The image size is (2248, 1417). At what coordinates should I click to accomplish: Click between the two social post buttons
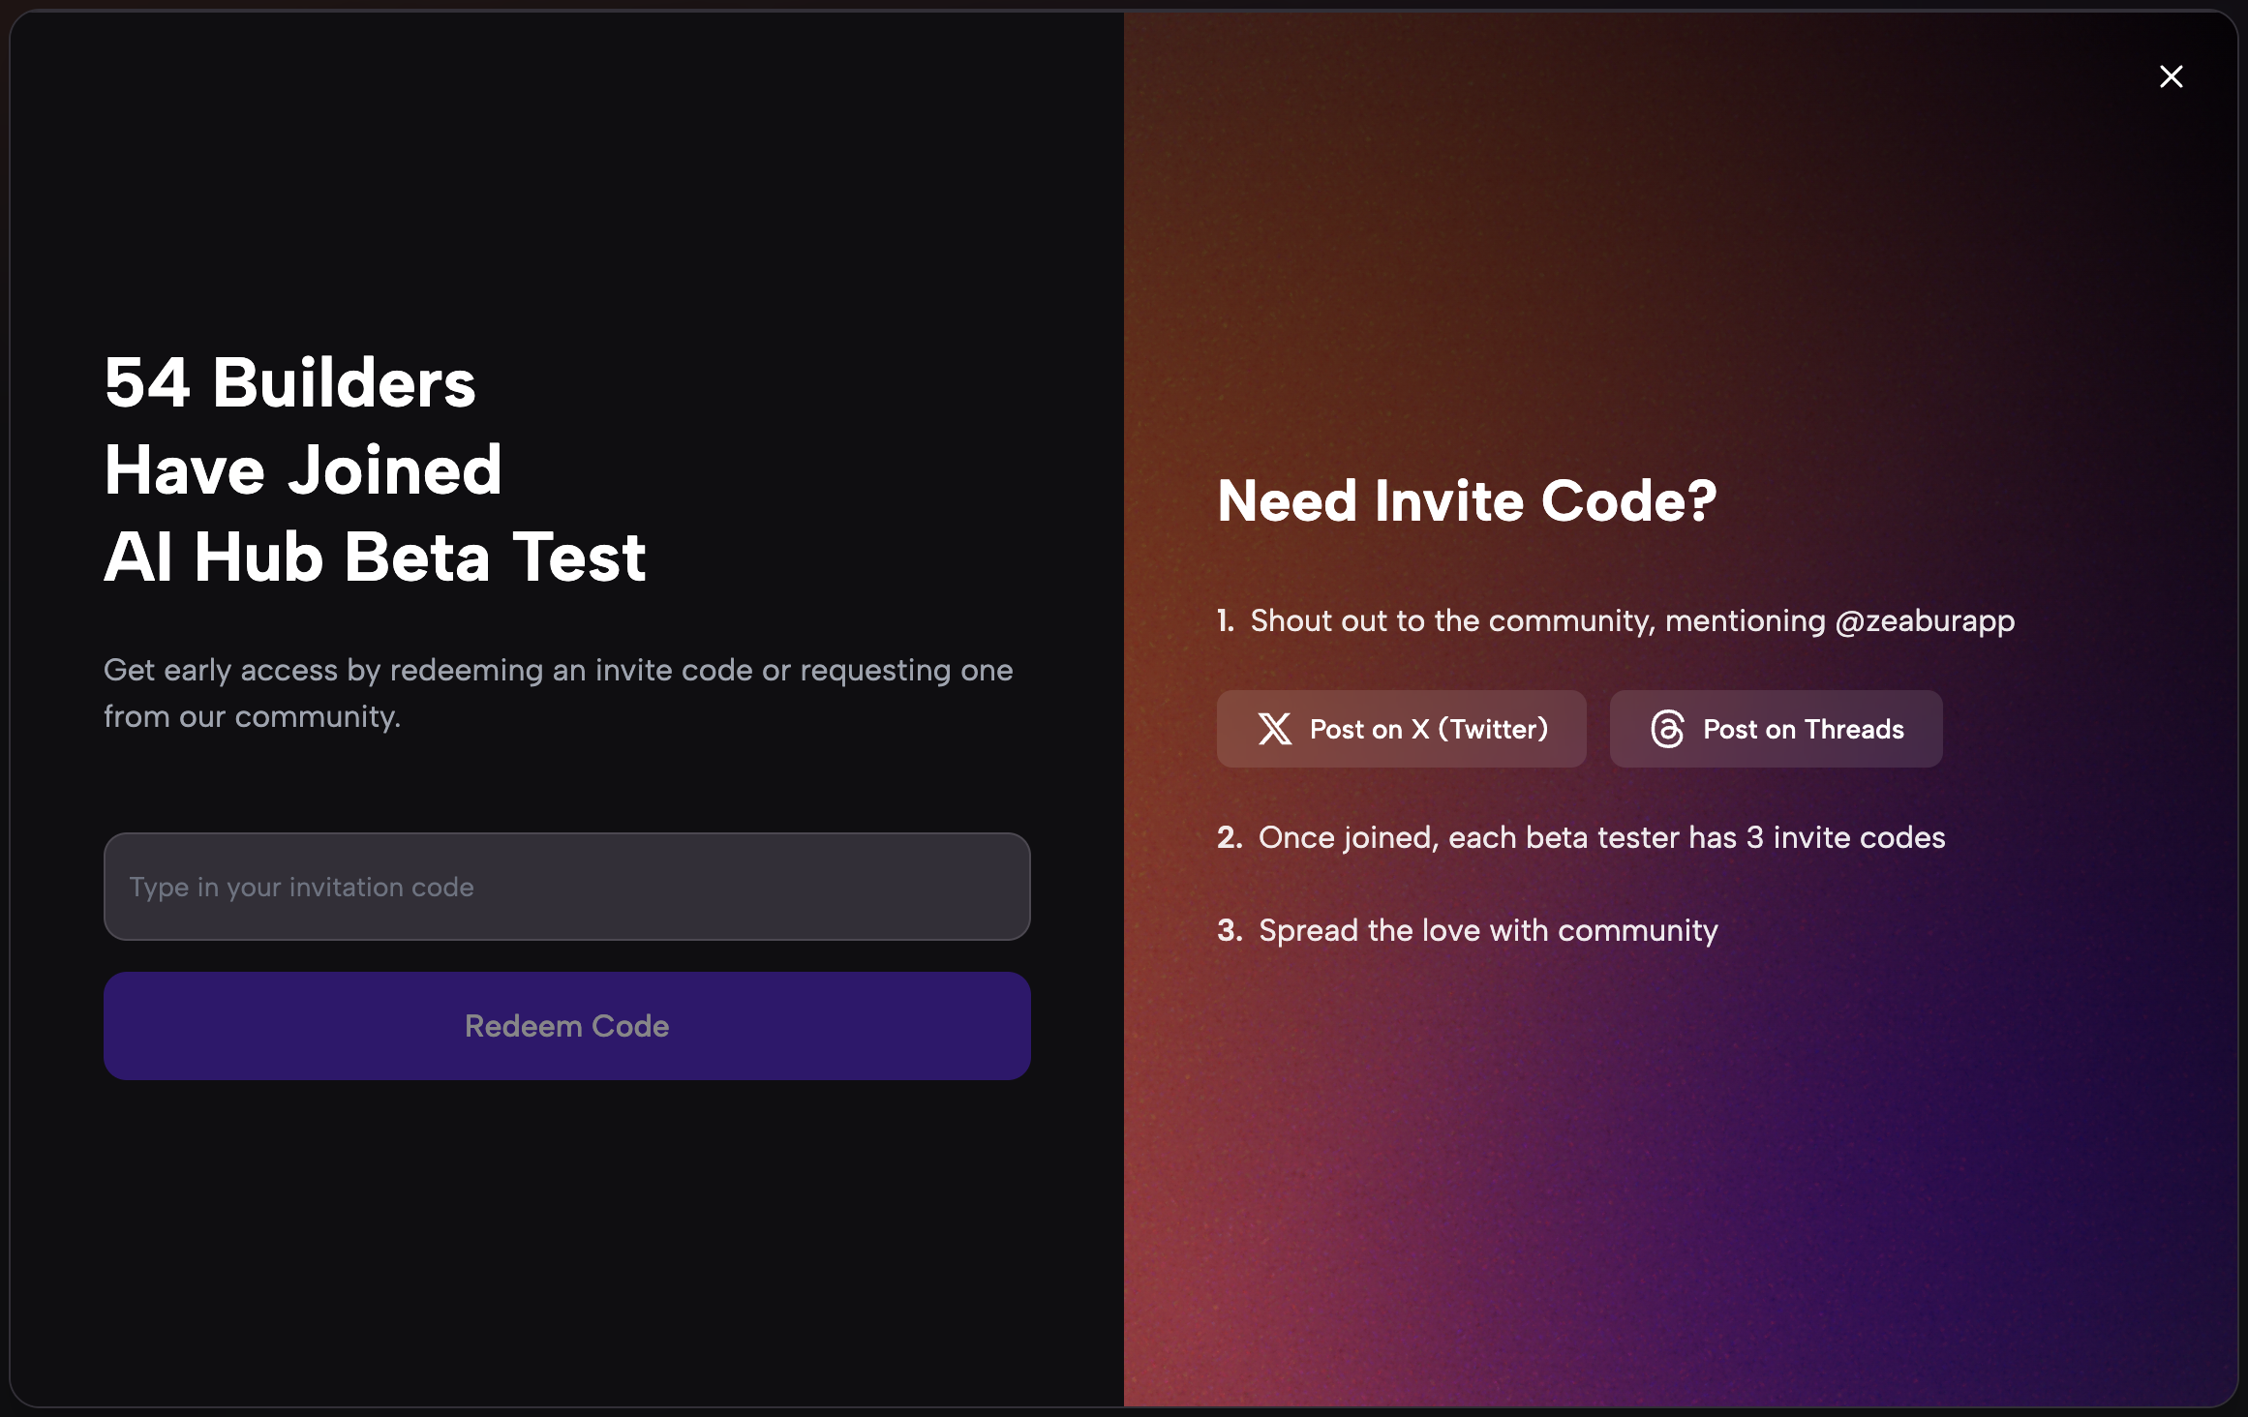coord(1597,729)
